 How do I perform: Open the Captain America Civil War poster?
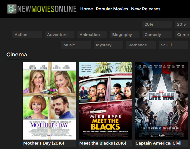click(x=162, y=101)
